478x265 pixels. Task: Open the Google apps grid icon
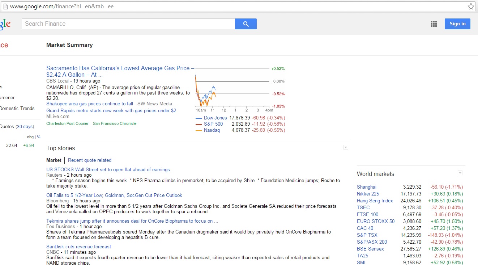click(434, 24)
